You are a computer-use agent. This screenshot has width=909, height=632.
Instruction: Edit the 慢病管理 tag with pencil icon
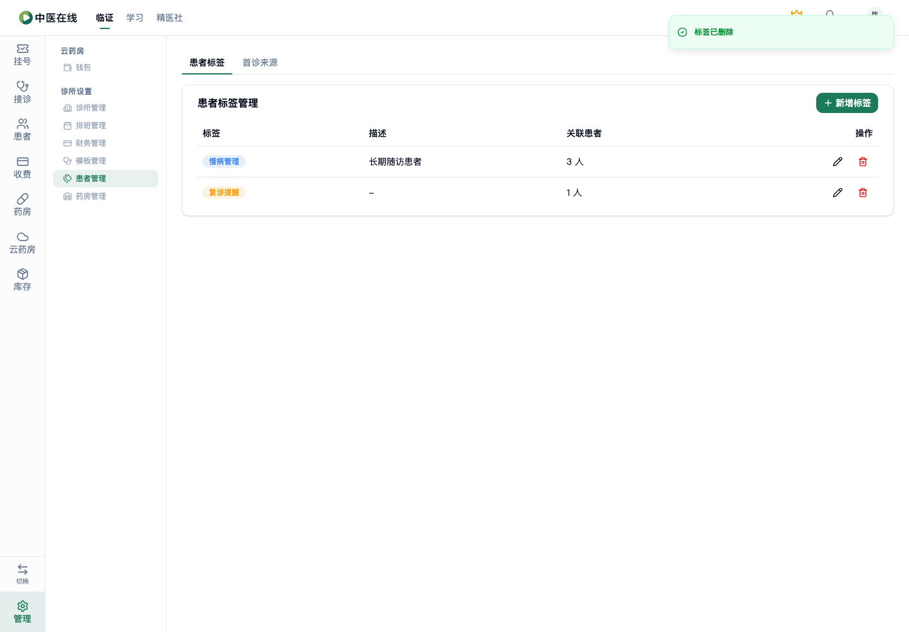pyautogui.click(x=838, y=162)
